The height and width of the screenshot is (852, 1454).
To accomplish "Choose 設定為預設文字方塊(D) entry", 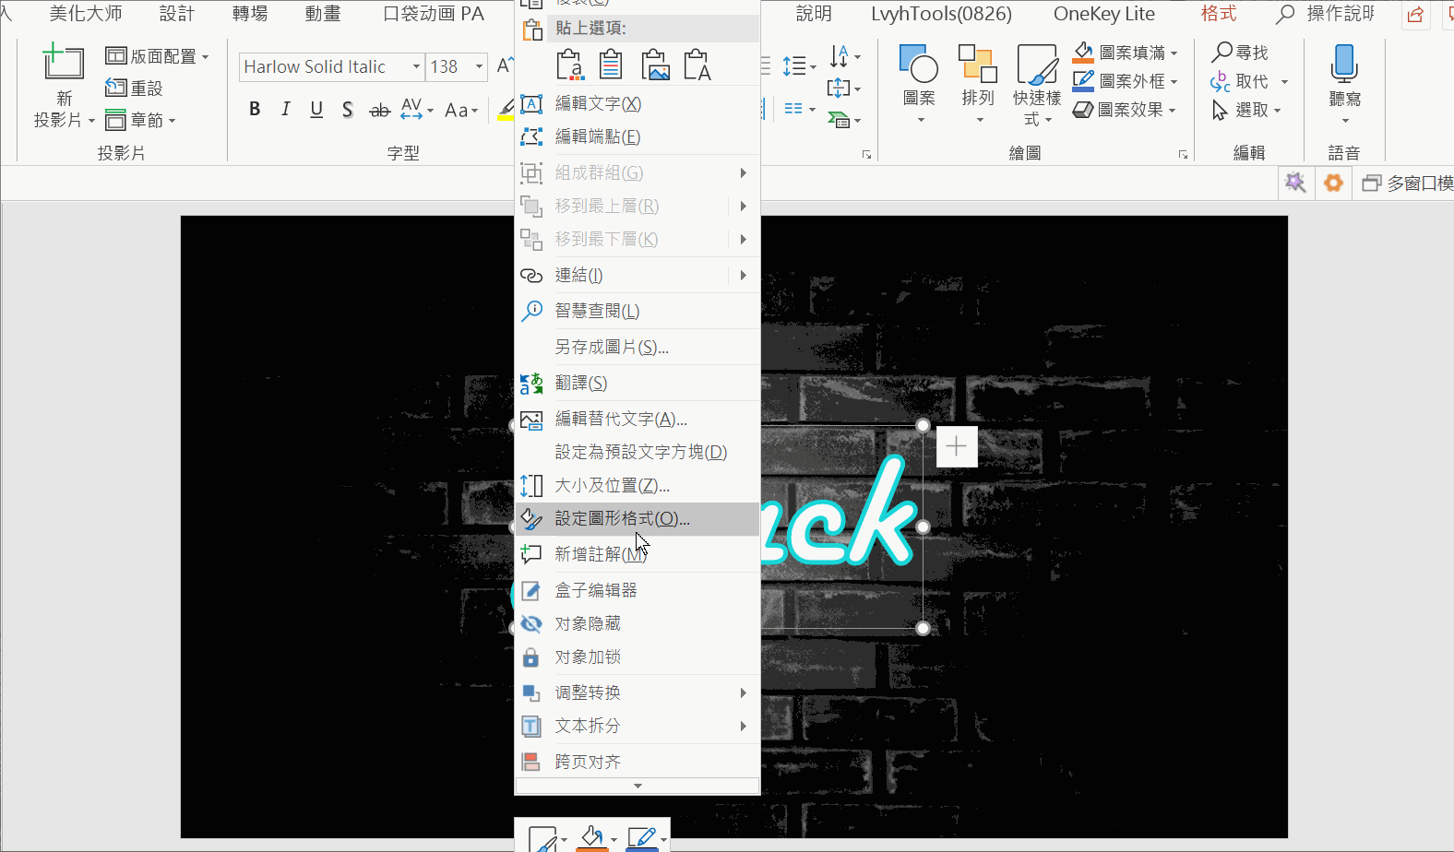I will pyautogui.click(x=637, y=452).
